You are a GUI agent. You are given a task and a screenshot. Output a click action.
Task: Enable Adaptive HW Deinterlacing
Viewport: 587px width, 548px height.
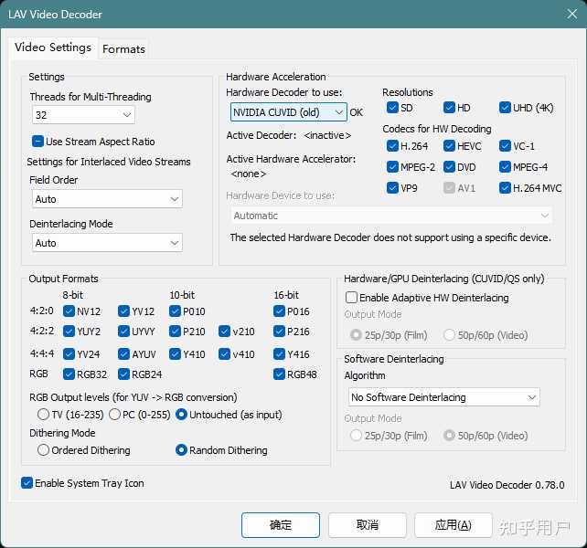(351, 298)
